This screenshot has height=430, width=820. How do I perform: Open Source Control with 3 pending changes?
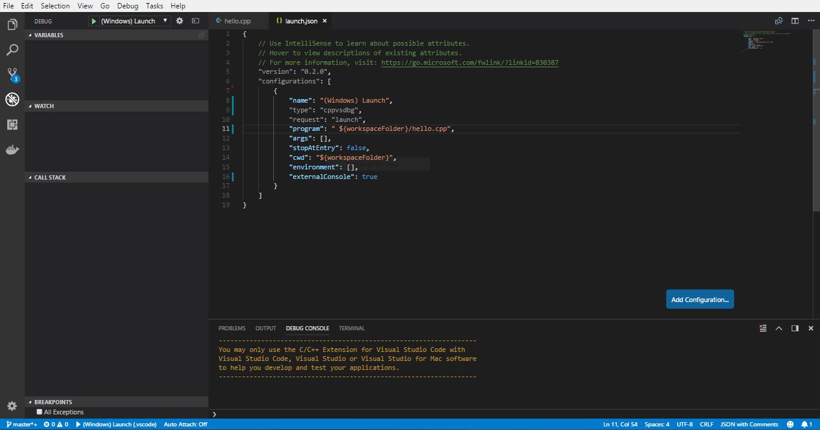(x=12, y=74)
